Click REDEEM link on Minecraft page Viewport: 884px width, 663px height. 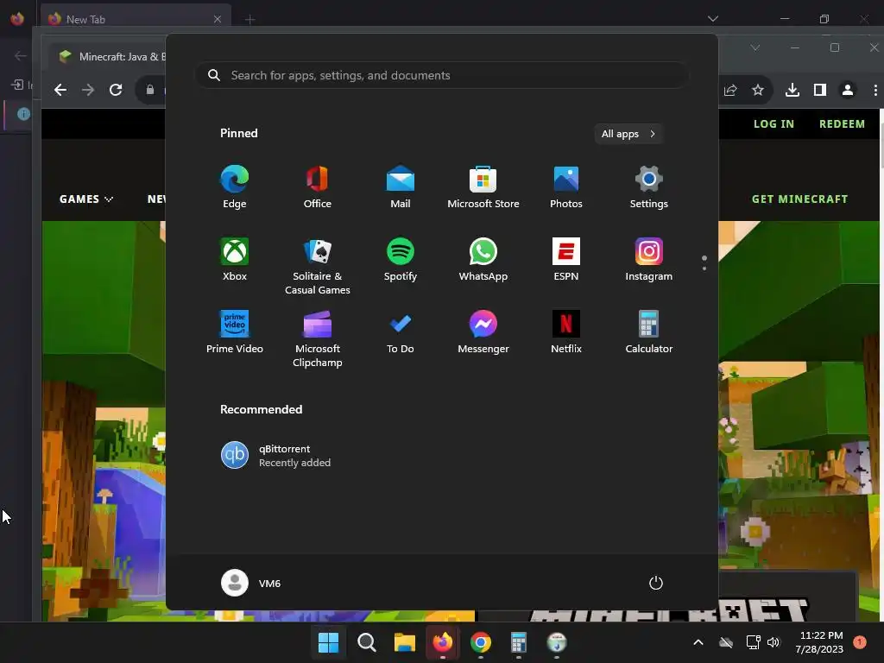pos(842,123)
